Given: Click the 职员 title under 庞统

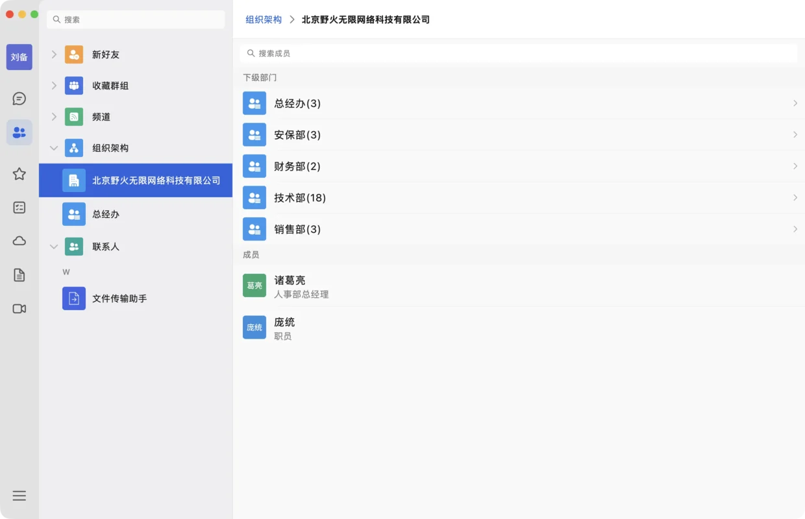Looking at the screenshot, I should pyautogui.click(x=283, y=336).
